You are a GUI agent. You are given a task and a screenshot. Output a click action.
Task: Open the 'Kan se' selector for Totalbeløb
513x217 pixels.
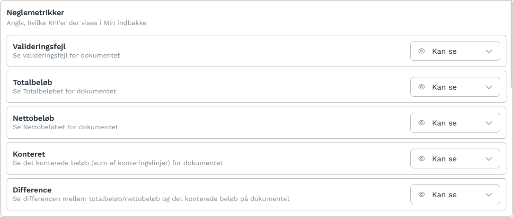tap(455, 87)
